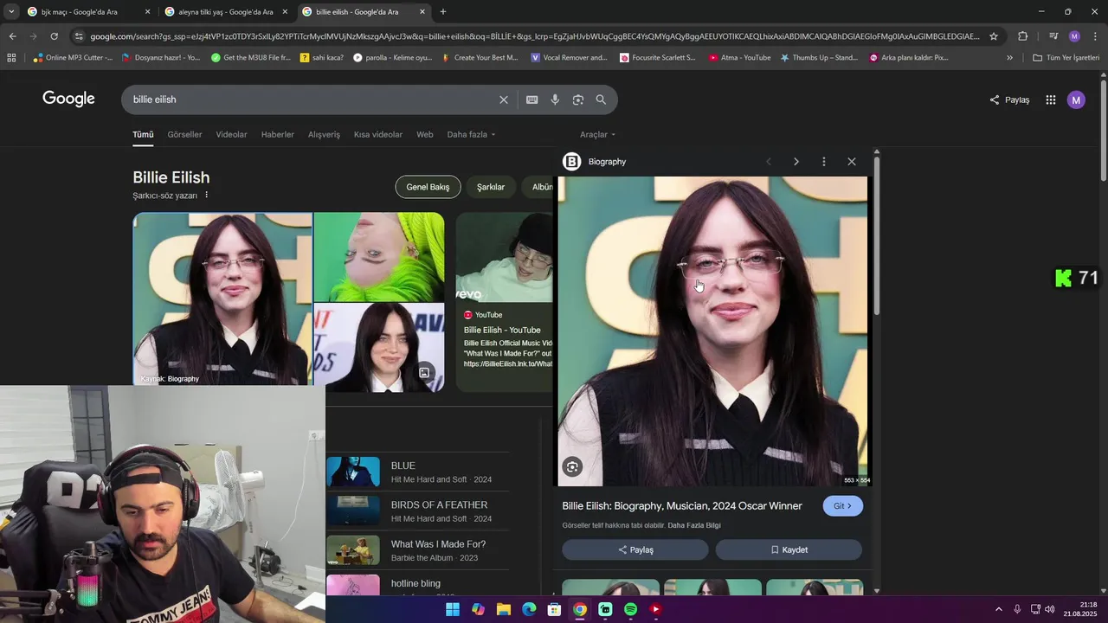Open the Tüm Yer İşaretleri folder
This screenshot has height=623, width=1108.
tap(1066, 58)
